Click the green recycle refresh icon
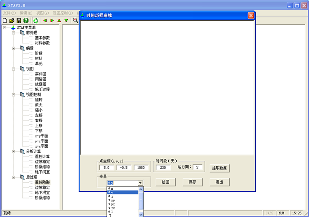 (x=35, y=20)
